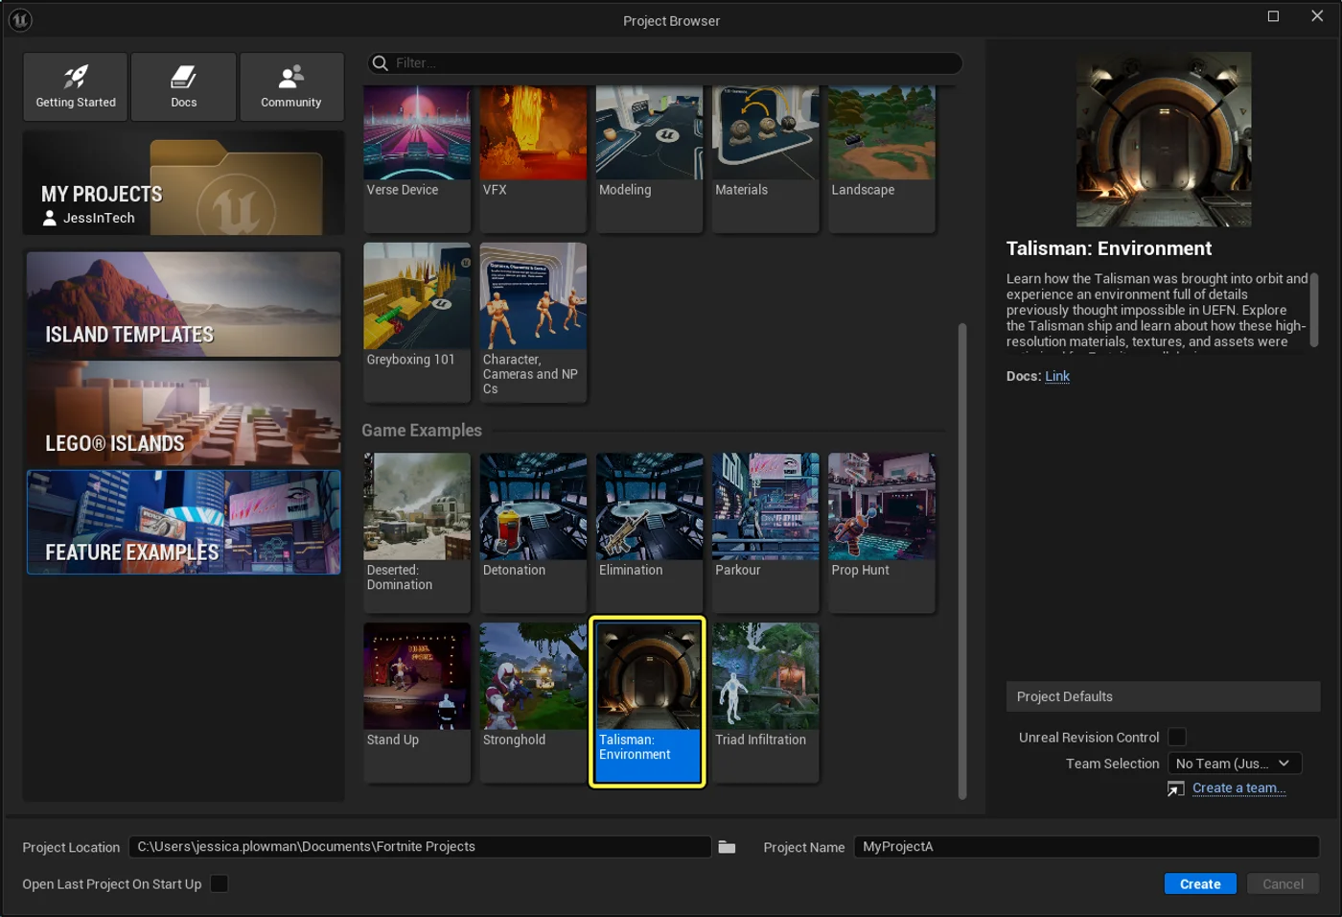Click the Project Name field
Screen dimensions: 1342x917
pos(1087,847)
